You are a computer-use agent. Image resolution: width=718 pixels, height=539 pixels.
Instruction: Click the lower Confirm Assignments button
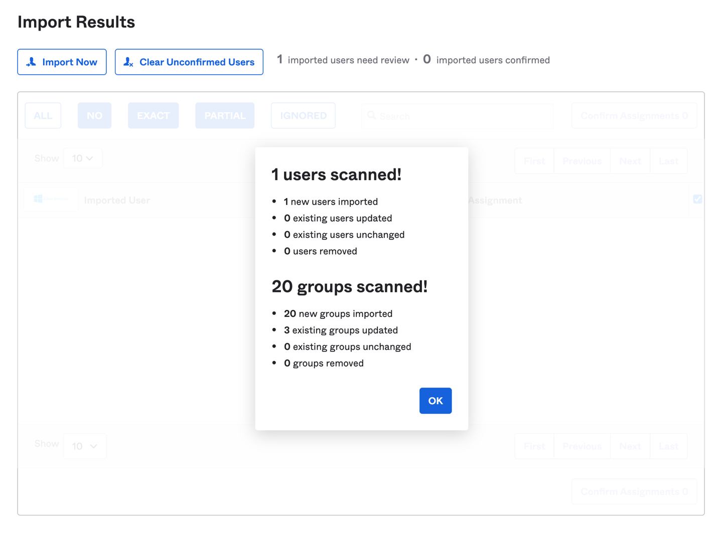click(x=634, y=491)
